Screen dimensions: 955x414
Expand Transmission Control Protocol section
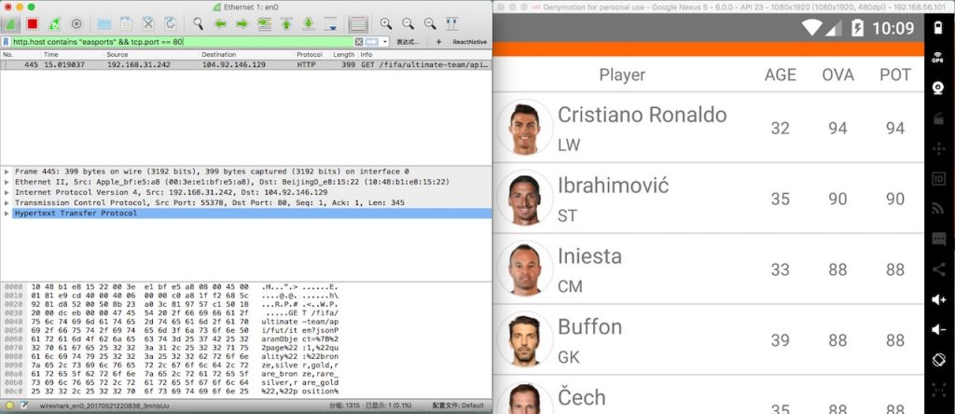pyautogui.click(x=7, y=202)
